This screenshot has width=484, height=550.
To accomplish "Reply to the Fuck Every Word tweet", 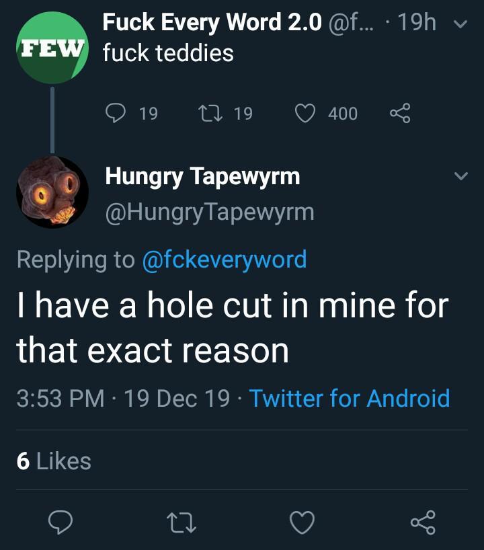I will tap(116, 114).
